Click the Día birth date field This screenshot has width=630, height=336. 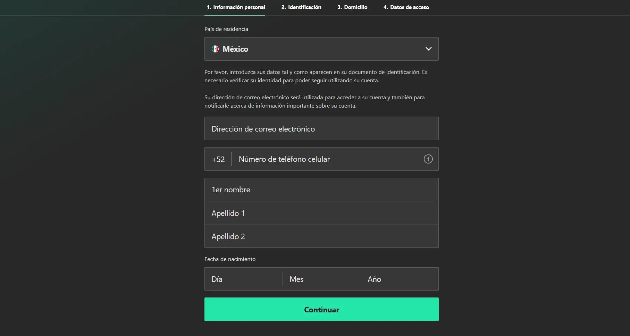(244, 279)
